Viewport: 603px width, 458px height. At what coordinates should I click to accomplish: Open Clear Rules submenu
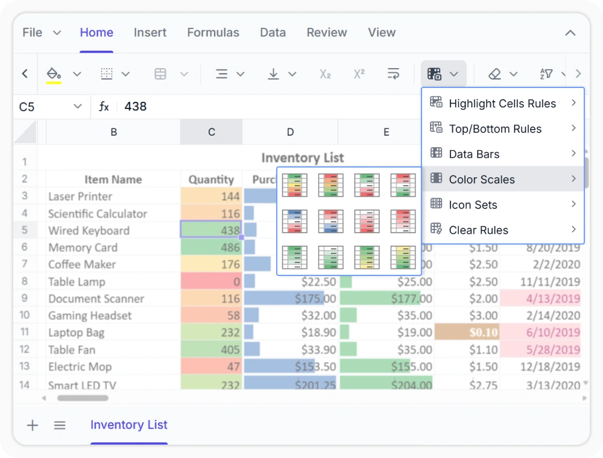[503, 230]
